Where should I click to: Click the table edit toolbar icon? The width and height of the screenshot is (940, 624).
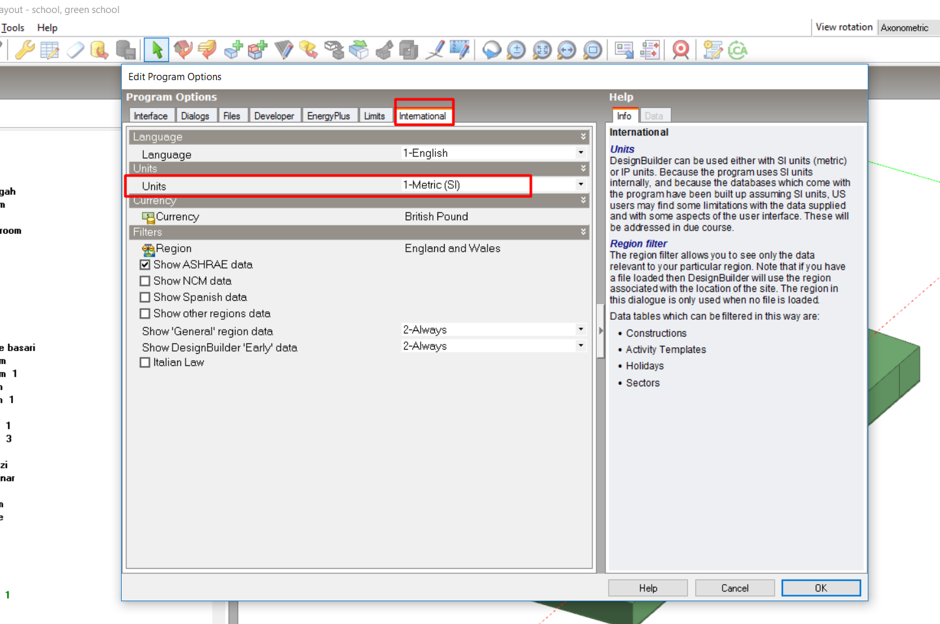(49, 50)
